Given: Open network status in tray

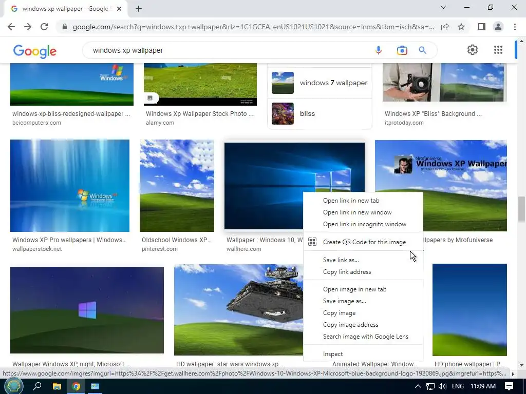Looking at the screenshot, I should pos(430,386).
